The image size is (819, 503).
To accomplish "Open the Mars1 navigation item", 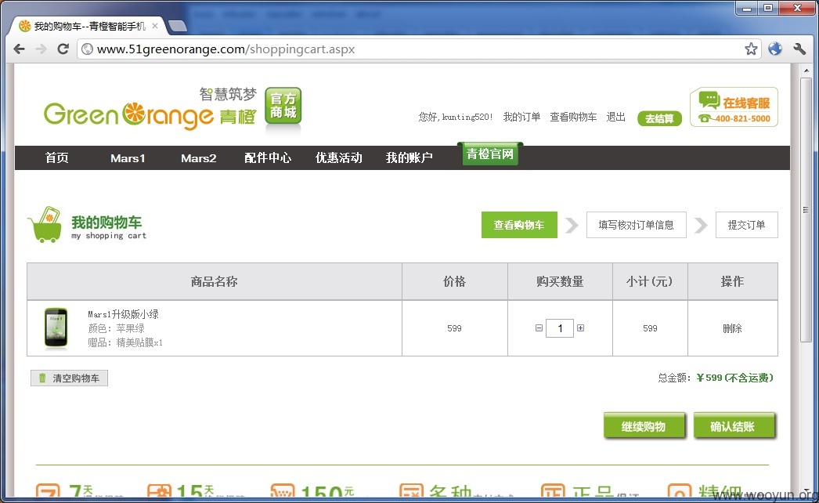I will tap(128, 158).
